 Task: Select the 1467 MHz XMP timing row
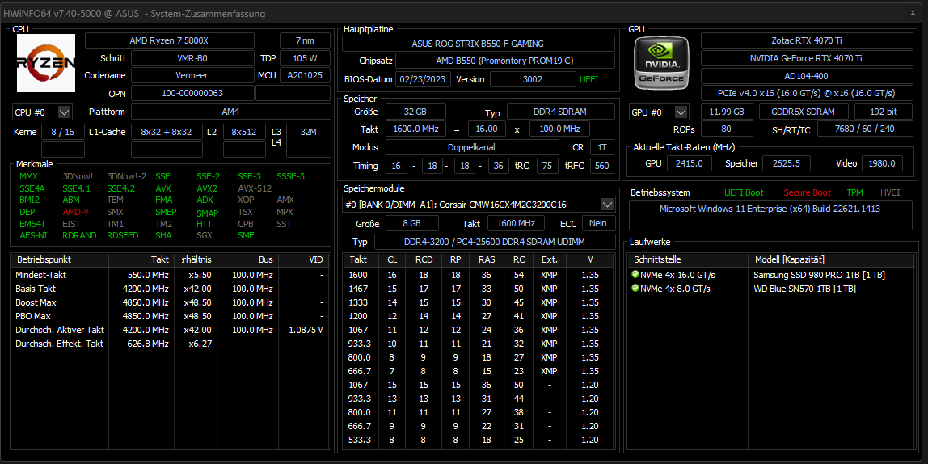point(480,289)
